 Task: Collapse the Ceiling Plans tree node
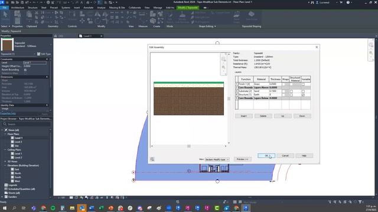[5, 150]
